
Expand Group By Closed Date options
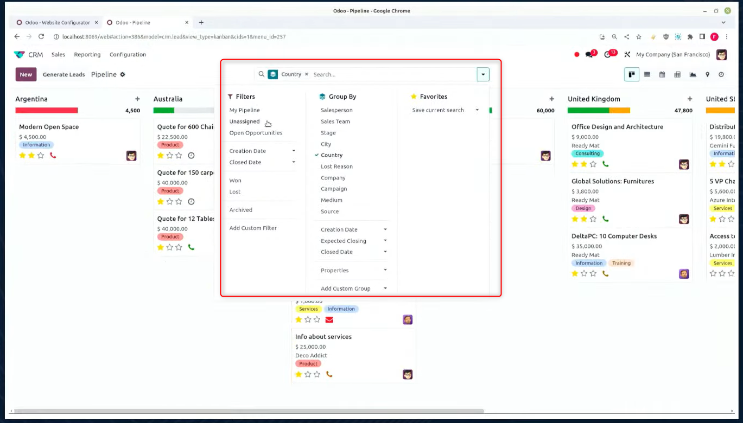click(354, 252)
